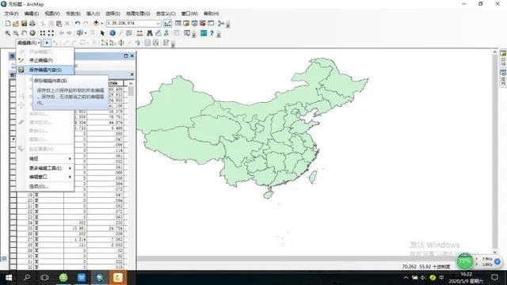Open a map document with folder icon

click(16, 23)
